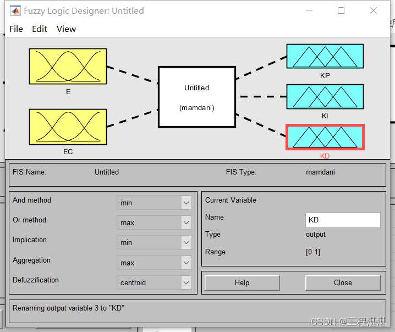The image size is (395, 332).
Task: Click the 'Aggregation' label
Action: 31,260
